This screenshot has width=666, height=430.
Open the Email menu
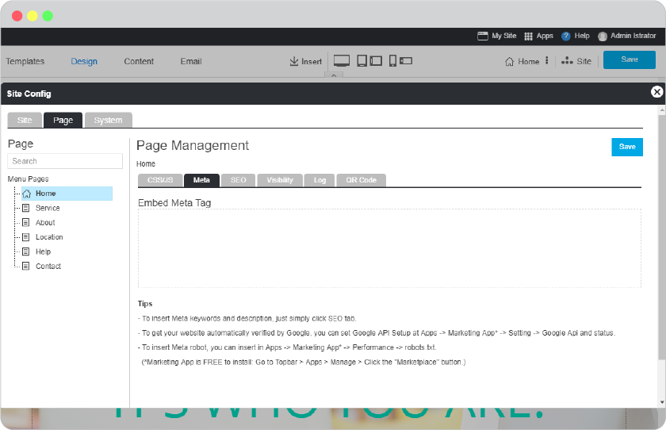click(191, 62)
